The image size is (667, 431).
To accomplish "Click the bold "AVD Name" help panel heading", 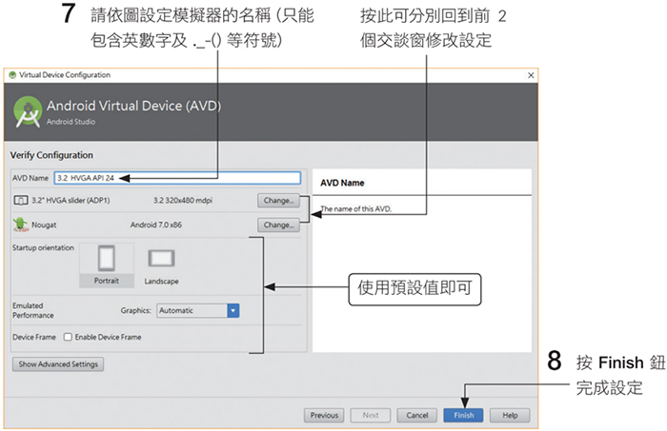I will [x=342, y=183].
